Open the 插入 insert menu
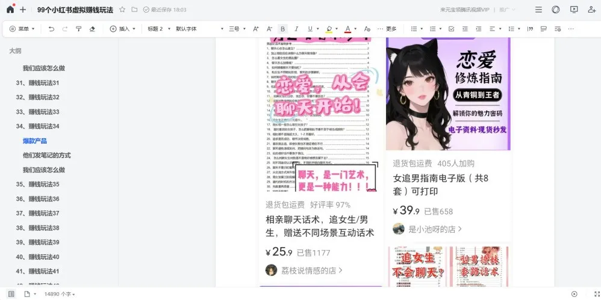The image size is (601, 300). 123,29
